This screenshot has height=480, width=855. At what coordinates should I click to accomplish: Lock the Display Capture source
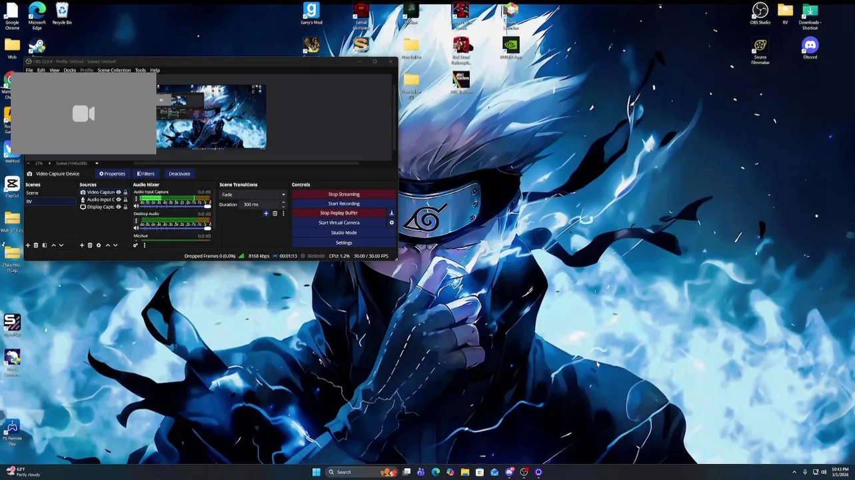click(125, 207)
